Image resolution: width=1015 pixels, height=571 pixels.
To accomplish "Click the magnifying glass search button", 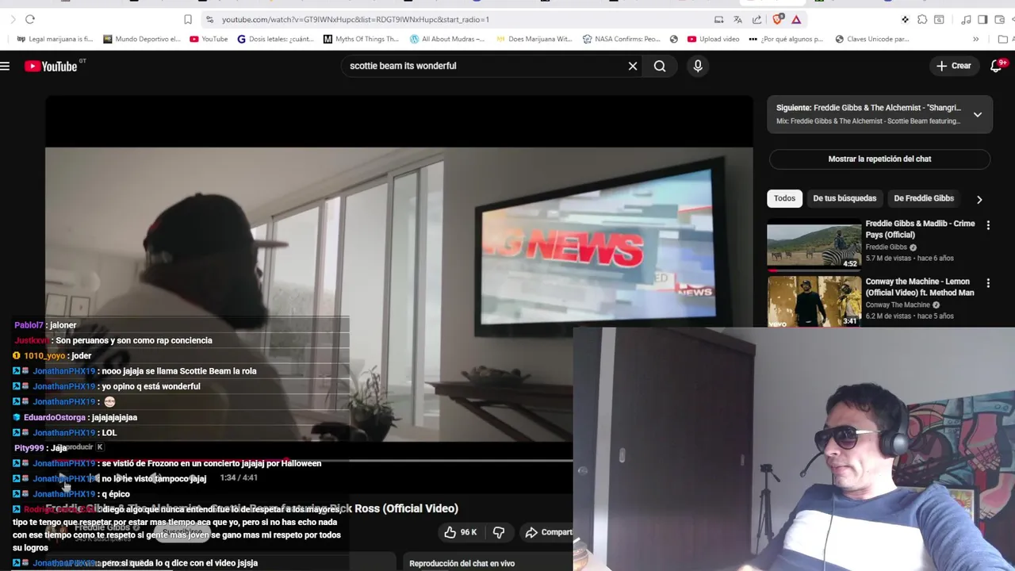I will pos(660,67).
